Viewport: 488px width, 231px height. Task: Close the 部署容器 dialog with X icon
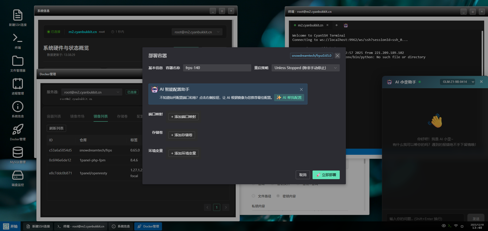337,56
